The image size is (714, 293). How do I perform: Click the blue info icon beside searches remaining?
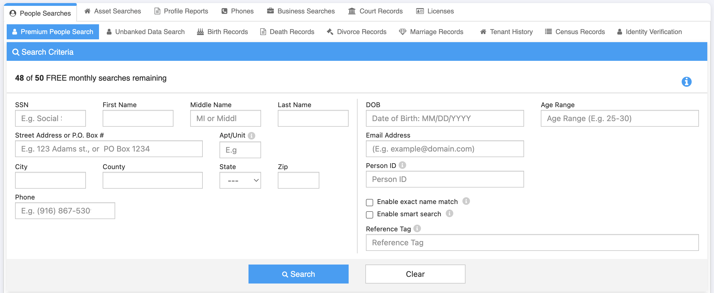pyautogui.click(x=686, y=82)
